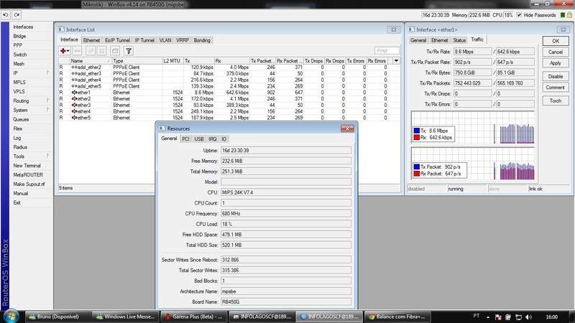Click the Undo arrow in the main toolbar
Image resolution: width=575 pixels, height=323 pixels.
(x=6, y=15)
